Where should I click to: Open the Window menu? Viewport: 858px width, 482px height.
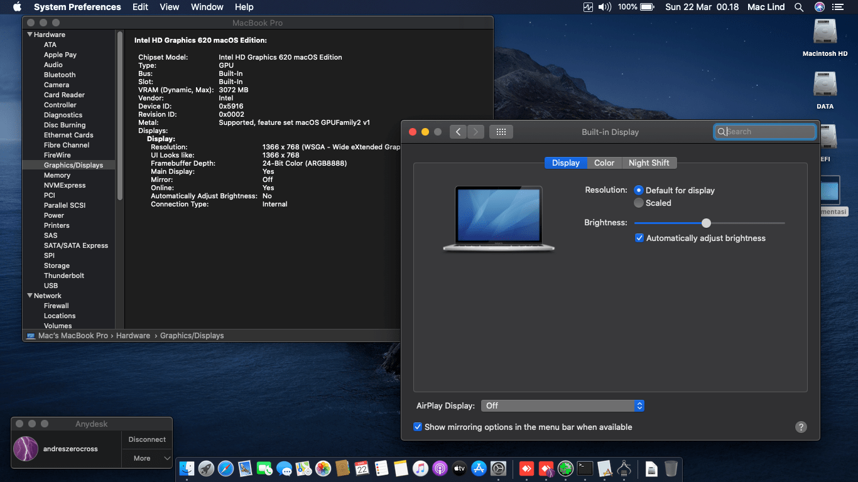pyautogui.click(x=207, y=7)
